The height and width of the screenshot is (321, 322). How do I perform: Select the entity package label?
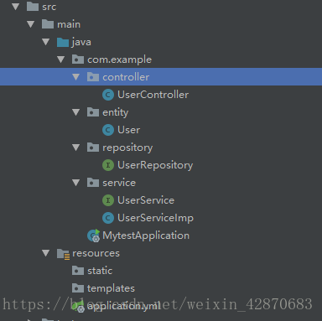pyautogui.click(x=116, y=112)
